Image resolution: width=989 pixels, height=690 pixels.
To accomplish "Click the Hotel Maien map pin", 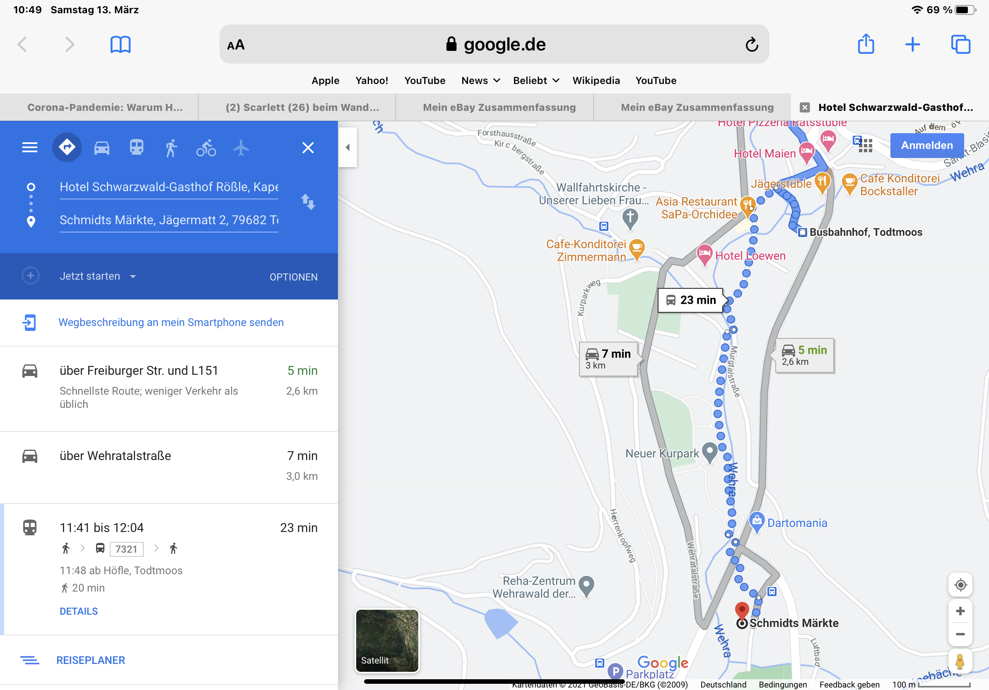I will coord(806,153).
